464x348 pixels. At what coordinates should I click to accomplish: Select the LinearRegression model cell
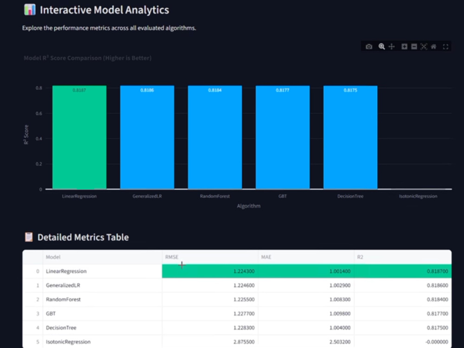(x=103, y=271)
